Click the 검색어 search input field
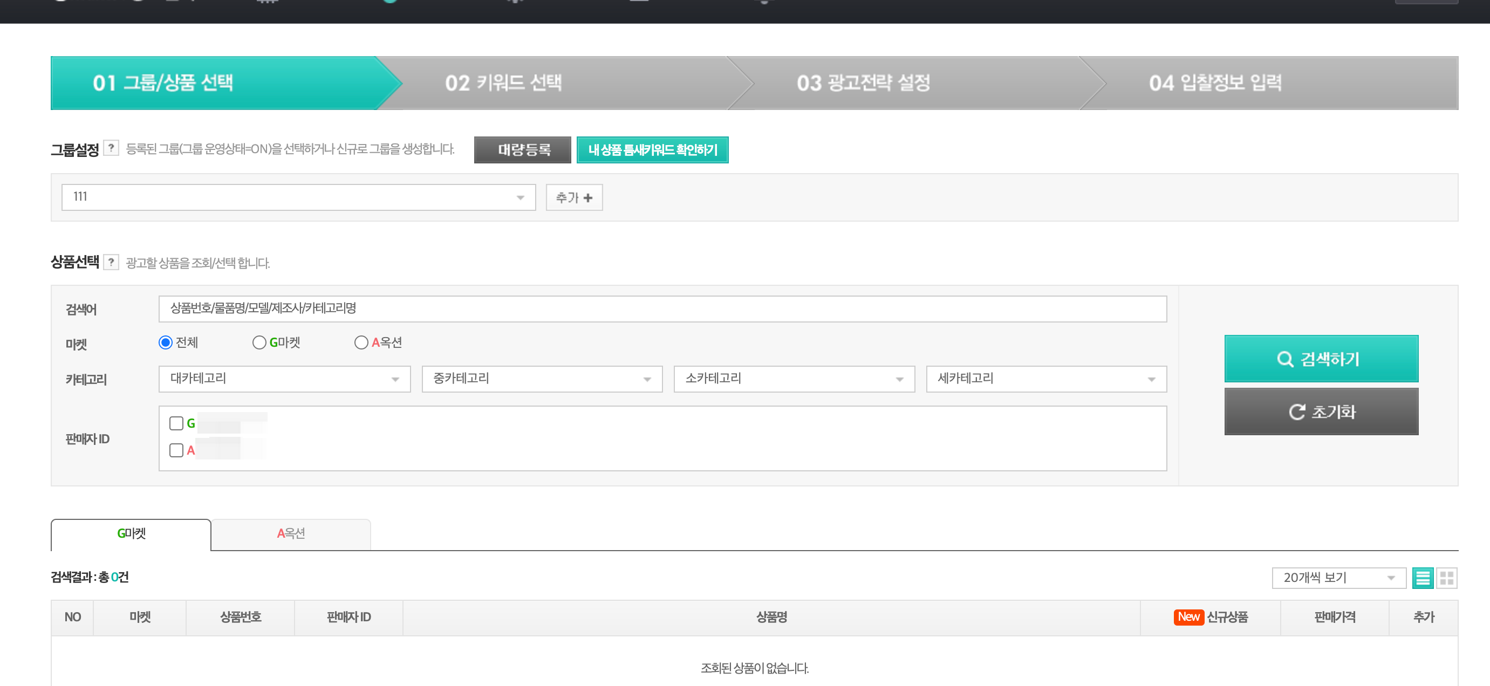This screenshot has height=686, width=1490. coord(662,309)
